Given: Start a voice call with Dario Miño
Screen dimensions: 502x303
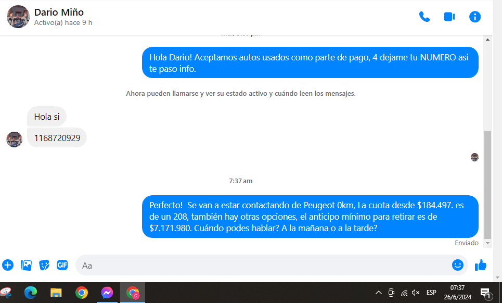Looking at the screenshot, I should point(424,17).
